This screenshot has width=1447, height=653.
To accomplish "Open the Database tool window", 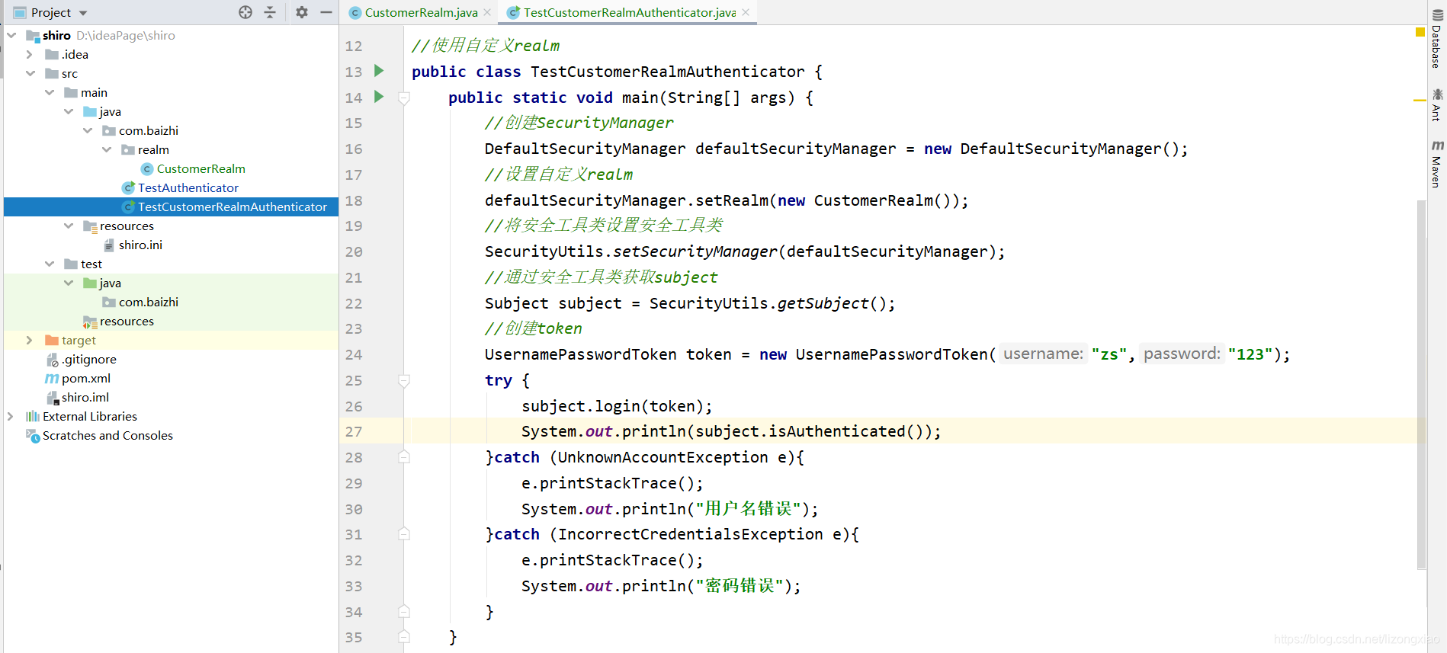I will pyautogui.click(x=1437, y=40).
